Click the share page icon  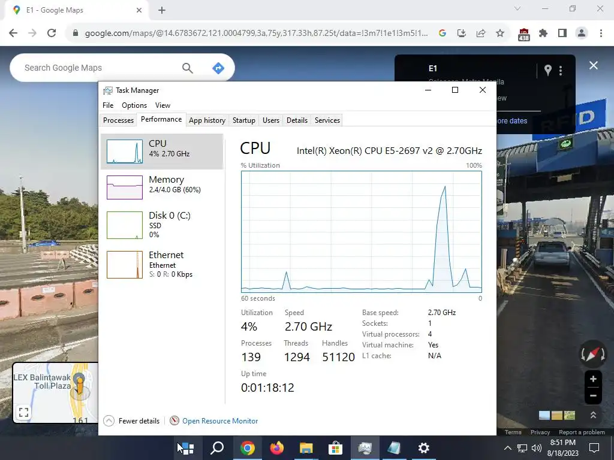[481, 34]
